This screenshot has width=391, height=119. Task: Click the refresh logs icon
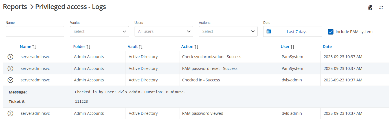tap(381, 8)
